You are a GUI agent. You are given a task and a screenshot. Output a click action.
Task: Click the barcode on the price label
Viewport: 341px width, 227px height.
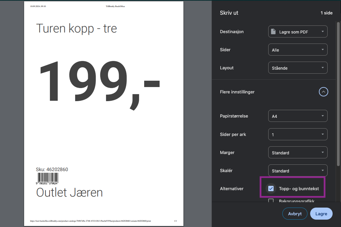[x=47, y=178]
